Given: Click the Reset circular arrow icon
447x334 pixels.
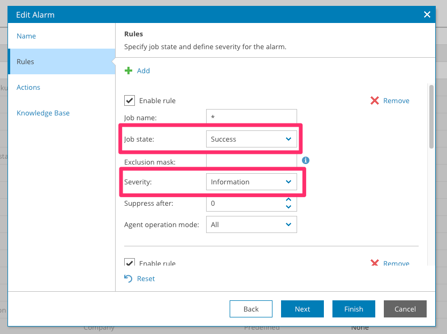Looking at the screenshot, I should coord(128,278).
